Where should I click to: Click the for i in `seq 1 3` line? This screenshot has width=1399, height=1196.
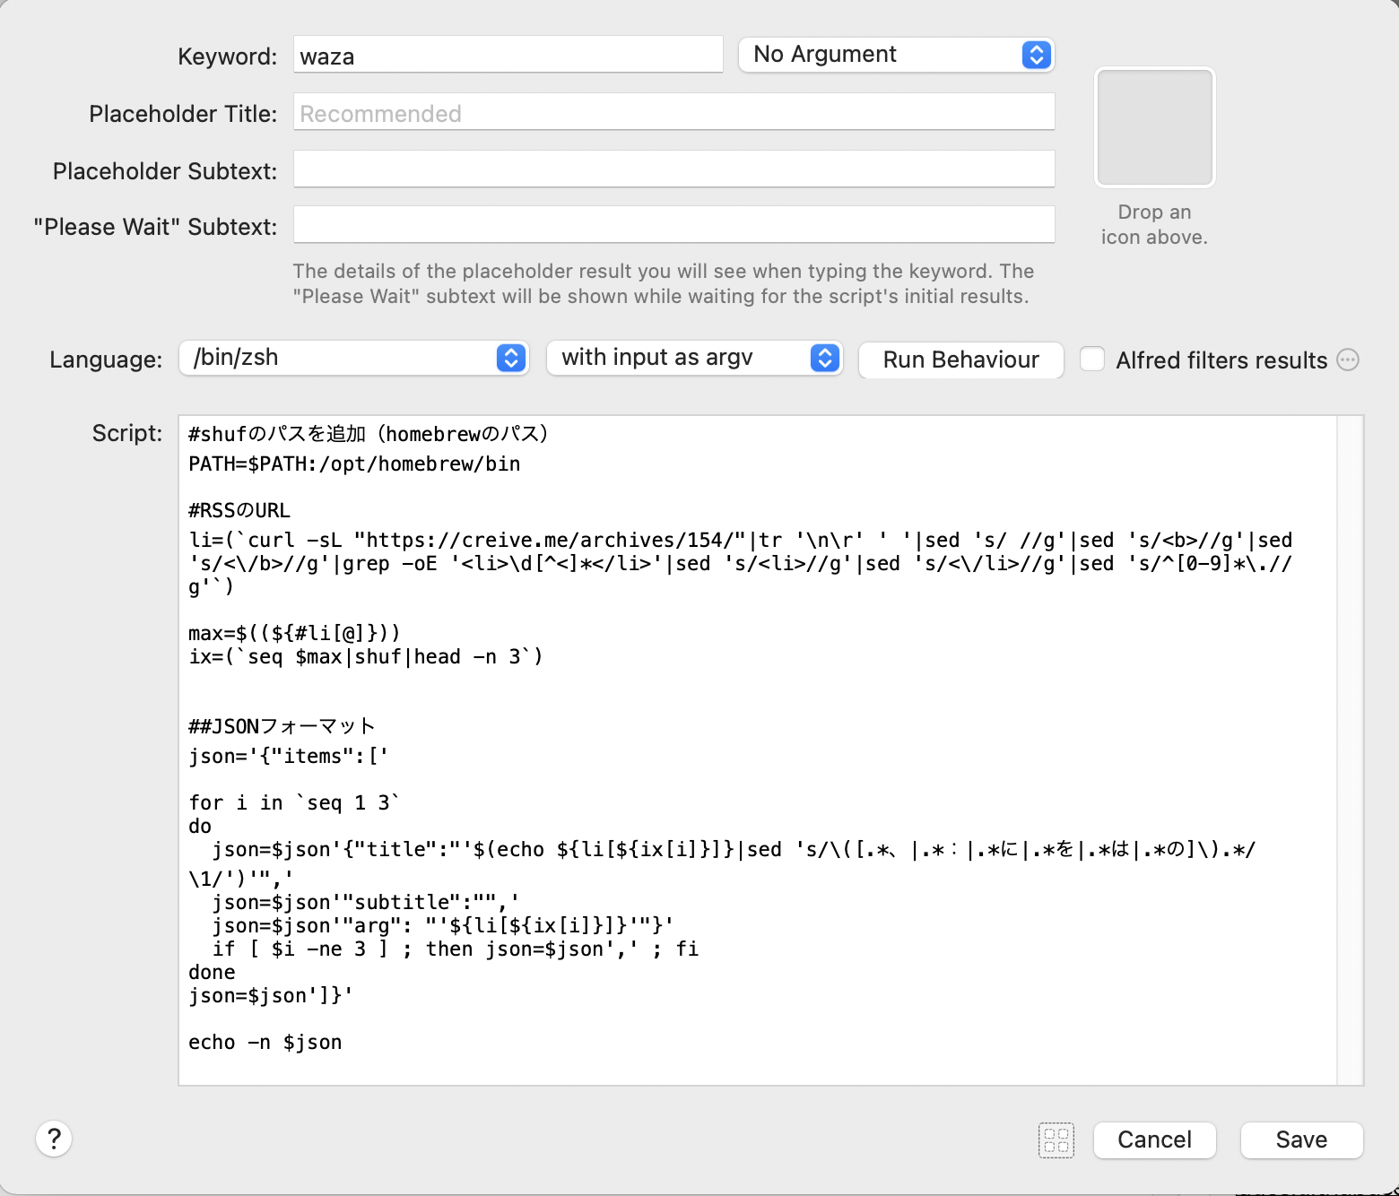click(x=294, y=802)
